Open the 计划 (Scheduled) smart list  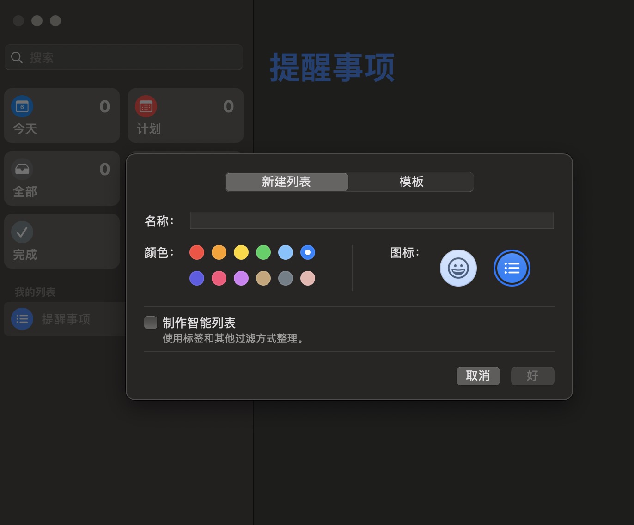coord(185,116)
